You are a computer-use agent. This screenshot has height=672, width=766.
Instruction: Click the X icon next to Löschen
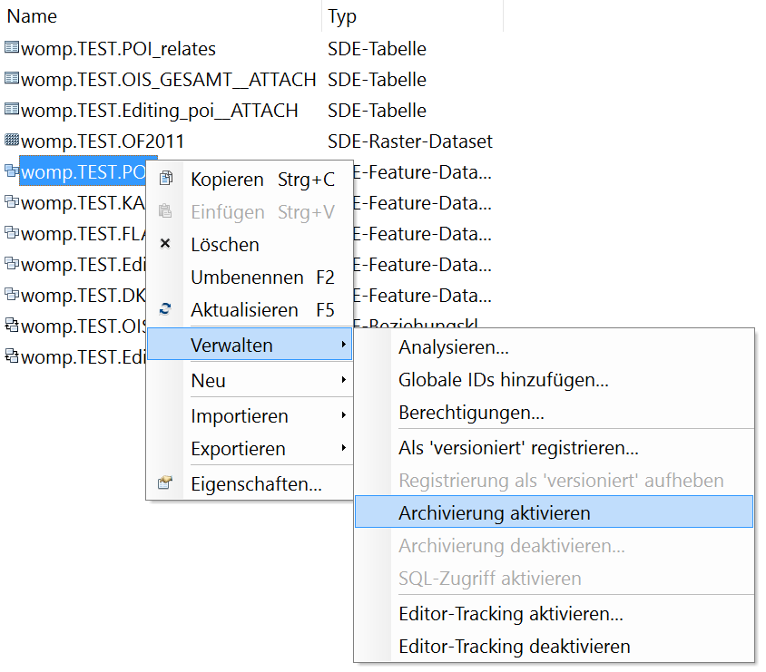coord(167,244)
